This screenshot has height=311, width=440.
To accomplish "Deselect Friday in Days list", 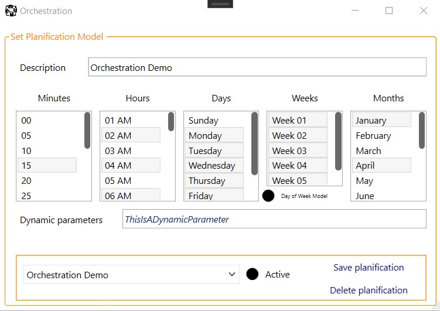I will [214, 194].
